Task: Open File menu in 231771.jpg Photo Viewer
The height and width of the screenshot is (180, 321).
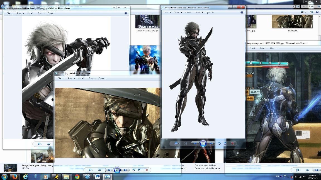Action: [x=61, y=78]
